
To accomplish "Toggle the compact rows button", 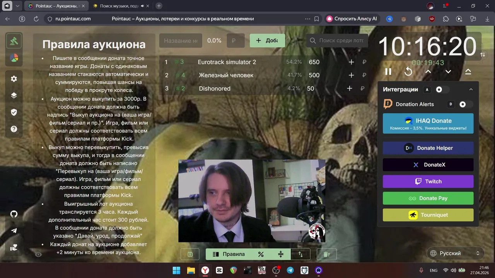I will pos(281,254).
